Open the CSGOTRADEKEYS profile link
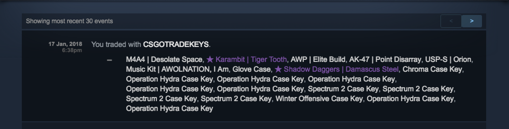 click(176, 44)
